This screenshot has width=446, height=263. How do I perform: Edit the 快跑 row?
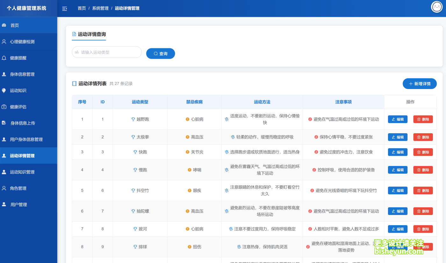(x=398, y=152)
